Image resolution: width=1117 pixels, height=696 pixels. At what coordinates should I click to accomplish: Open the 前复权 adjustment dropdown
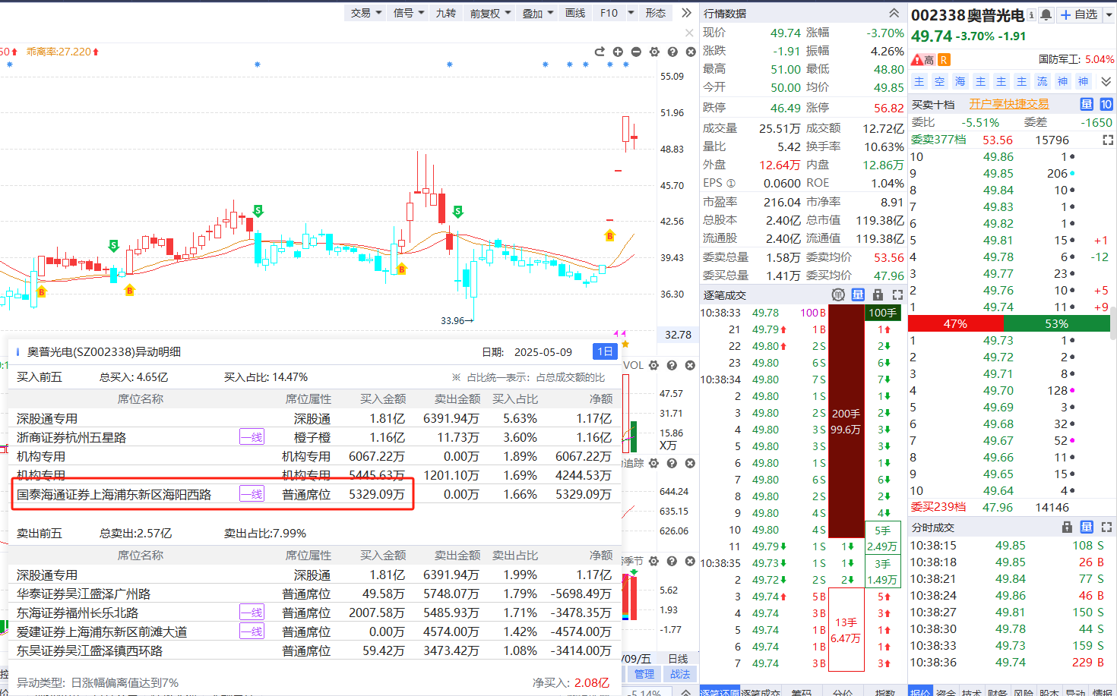point(490,13)
